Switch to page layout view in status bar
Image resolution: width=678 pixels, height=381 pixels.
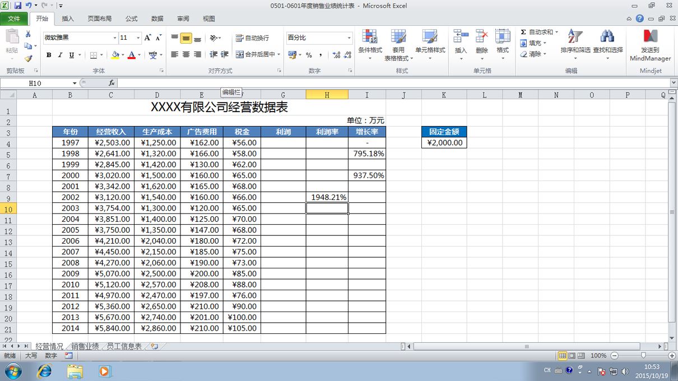coord(572,356)
